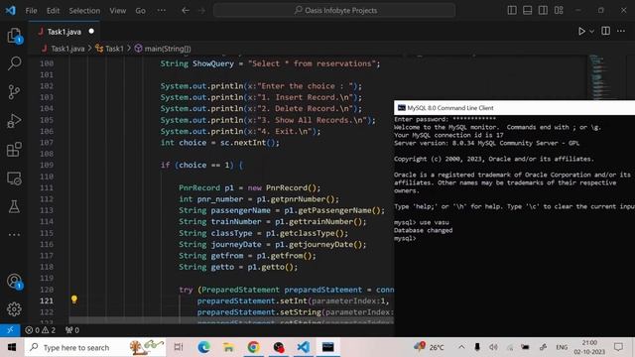Screen dimensions: 635x357
Task: Open the Accounts menu icon
Action: [x=14, y=281]
